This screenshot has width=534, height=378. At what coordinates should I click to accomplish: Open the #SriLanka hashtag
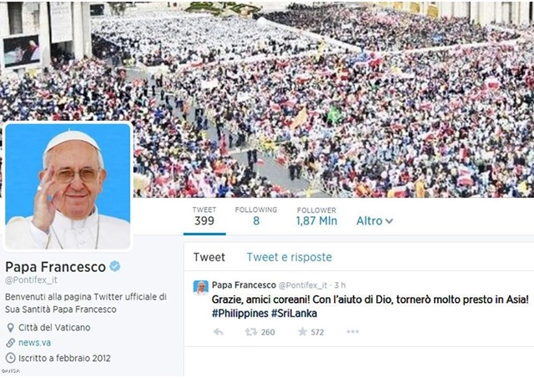coord(294,313)
